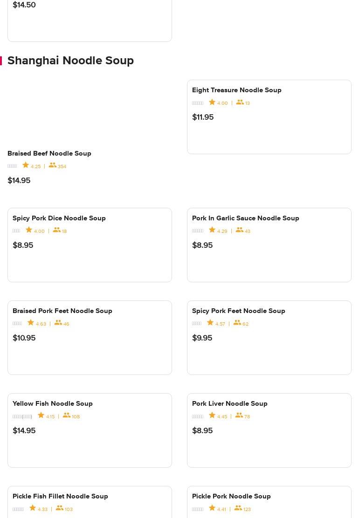The image size is (359, 518).
Task: Open Yellow Fish Noodle Soup menu item
Action: coord(52,403)
